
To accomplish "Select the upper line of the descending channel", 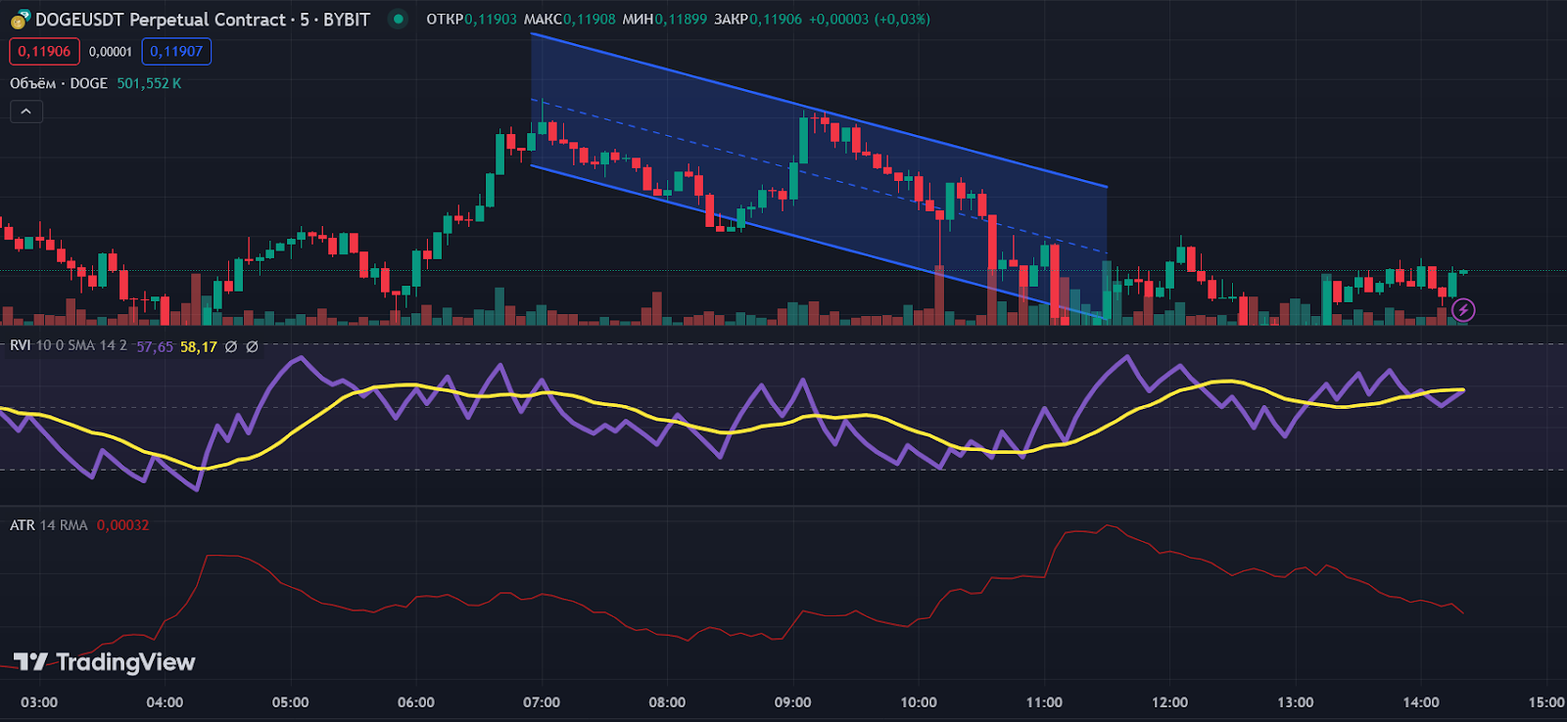I will [819, 110].
